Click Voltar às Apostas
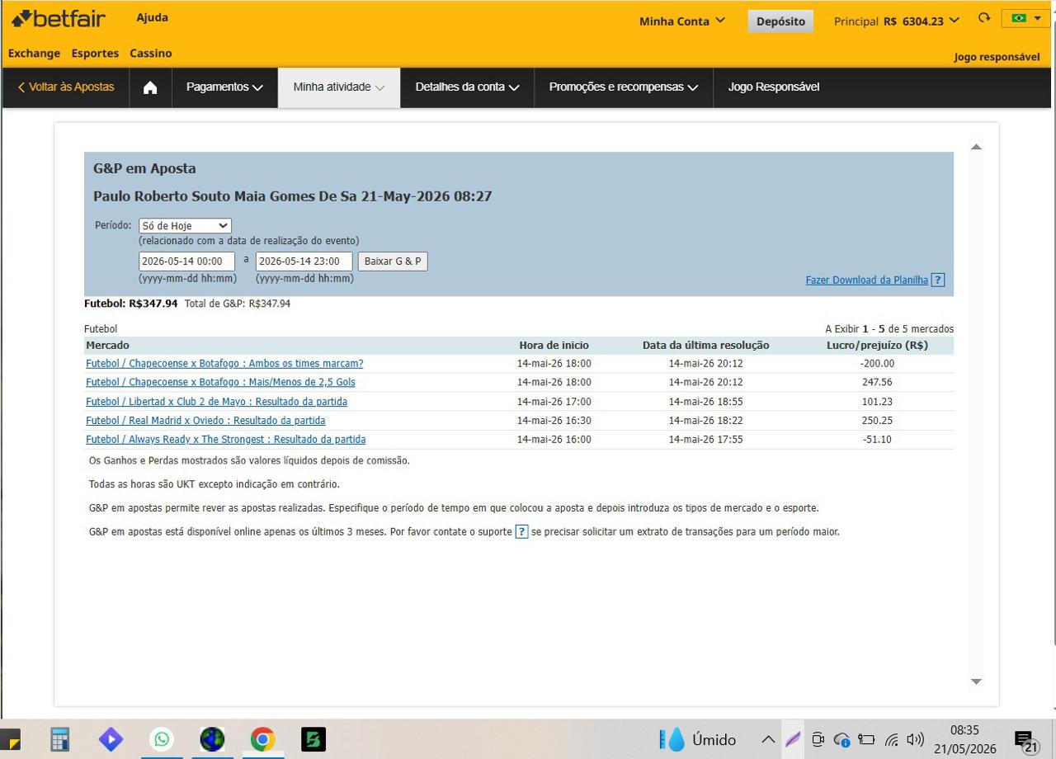This screenshot has height=759, width=1056. click(66, 87)
